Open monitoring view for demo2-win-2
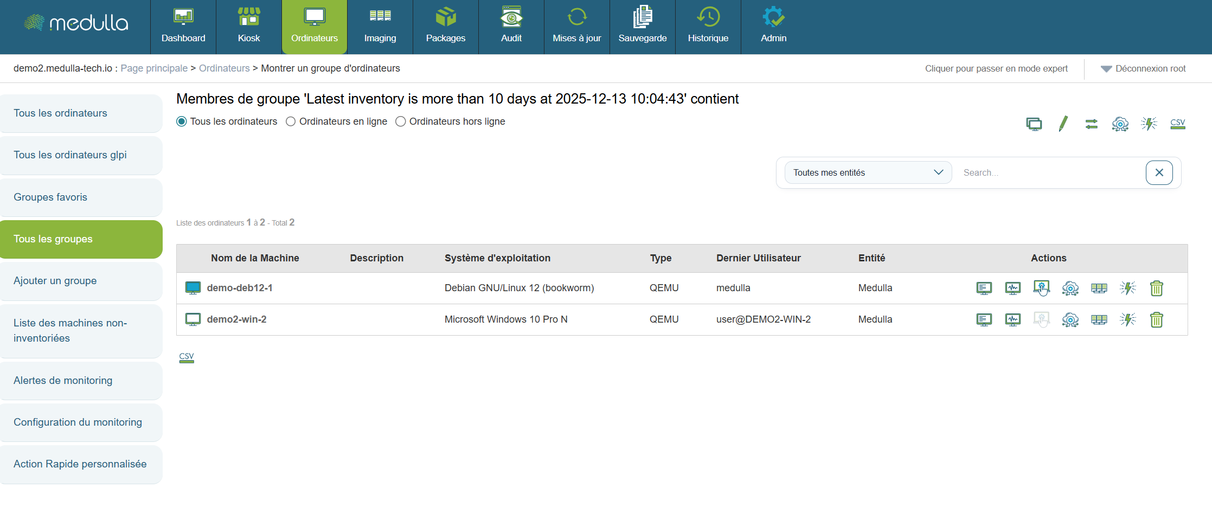The height and width of the screenshot is (526, 1212). click(1012, 319)
